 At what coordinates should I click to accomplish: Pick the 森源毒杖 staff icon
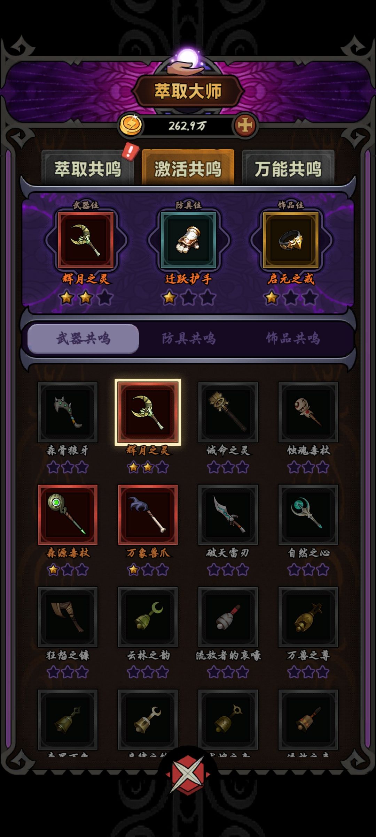click(68, 514)
